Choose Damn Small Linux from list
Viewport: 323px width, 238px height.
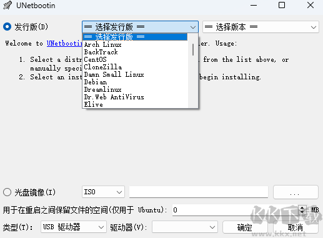pos(135,74)
